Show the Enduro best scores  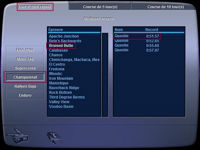pos(25,95)
